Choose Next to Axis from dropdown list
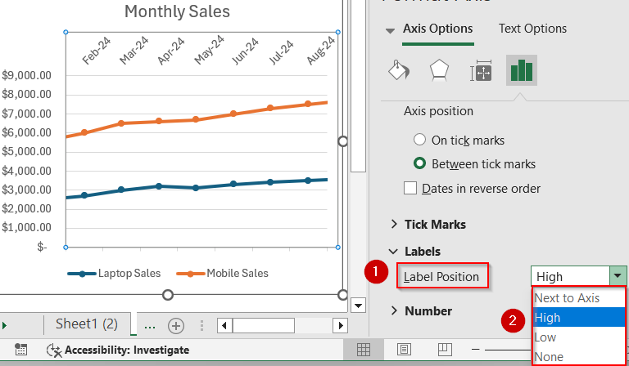 [578, 298]
